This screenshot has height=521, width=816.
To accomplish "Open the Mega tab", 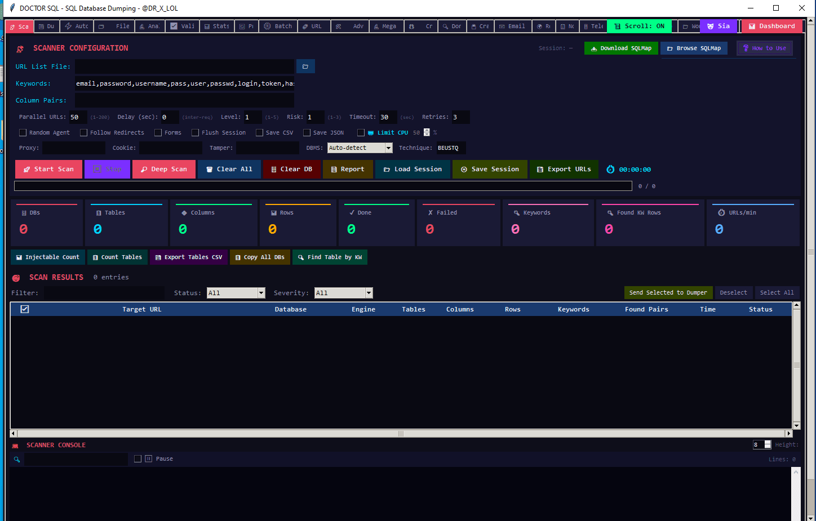I will [387, 26].
